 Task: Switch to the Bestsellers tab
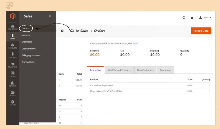click(x=96, y=70)
